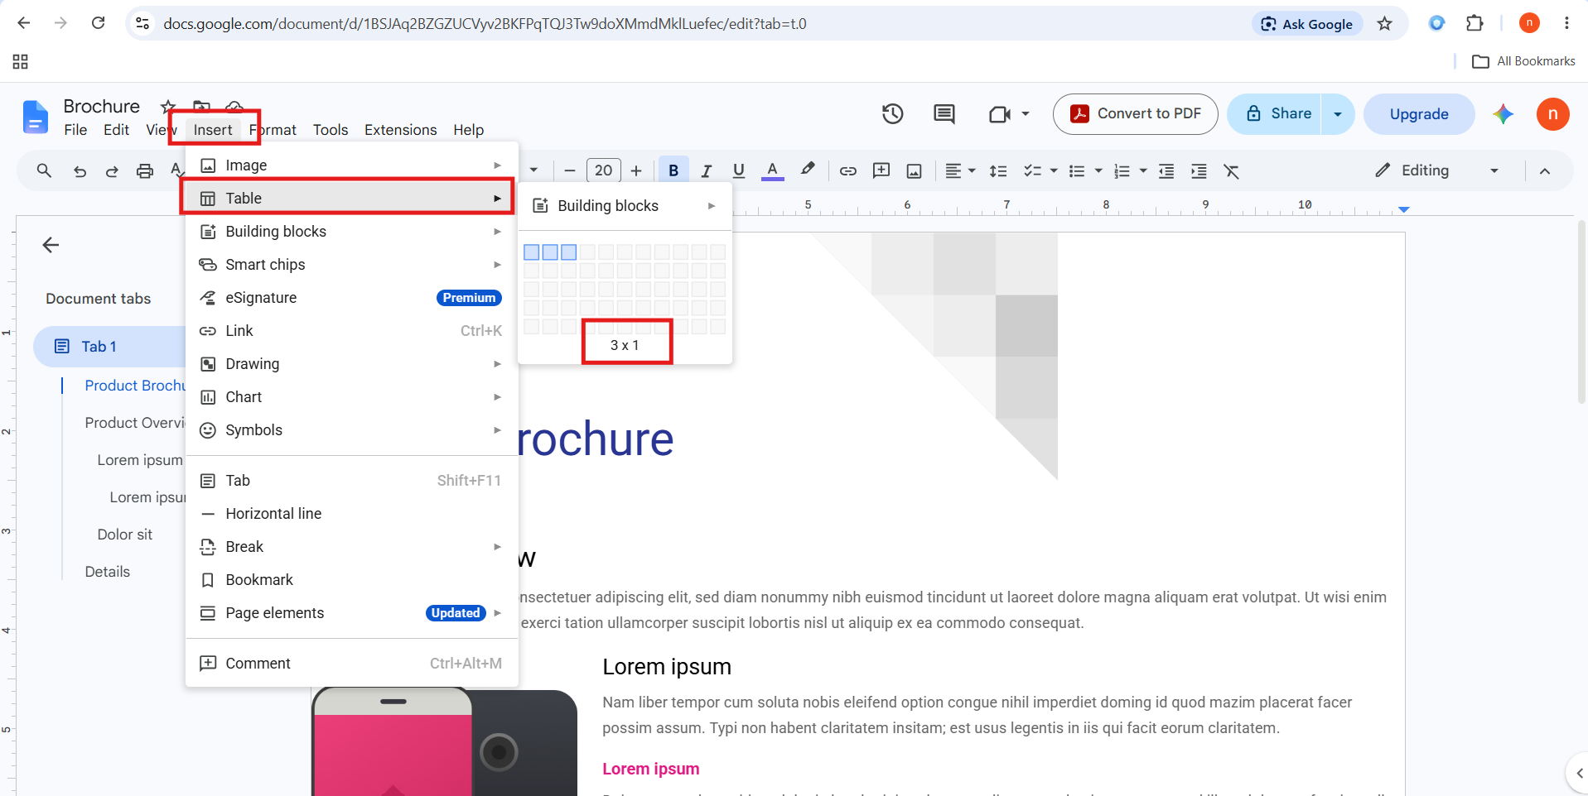
Task: Open the meeting camera dropdown
Action: tap(1026, 114)
